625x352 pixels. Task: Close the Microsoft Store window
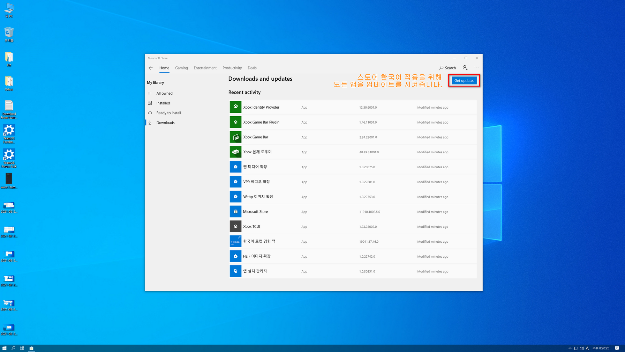(477, 58)
